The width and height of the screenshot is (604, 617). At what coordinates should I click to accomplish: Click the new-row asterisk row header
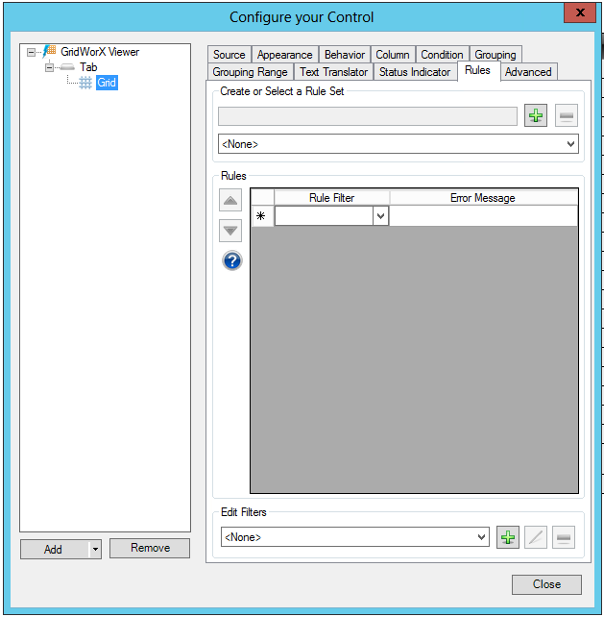click(x=262, y=216)
